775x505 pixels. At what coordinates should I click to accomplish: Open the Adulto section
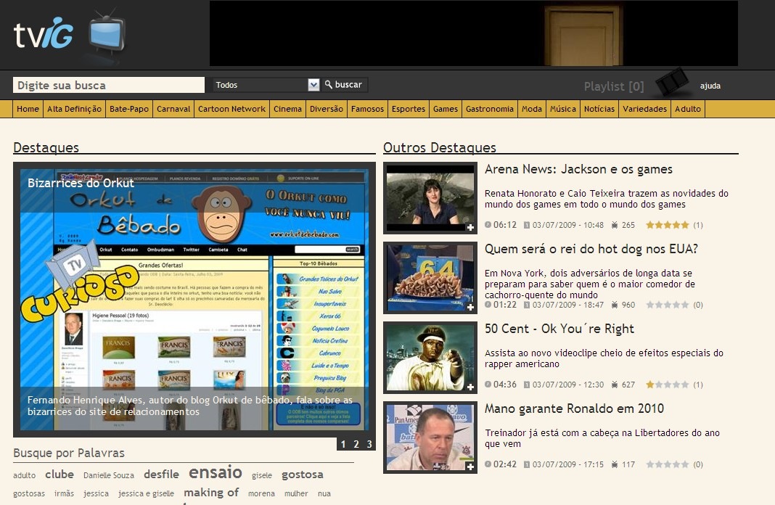click(687, 109)
